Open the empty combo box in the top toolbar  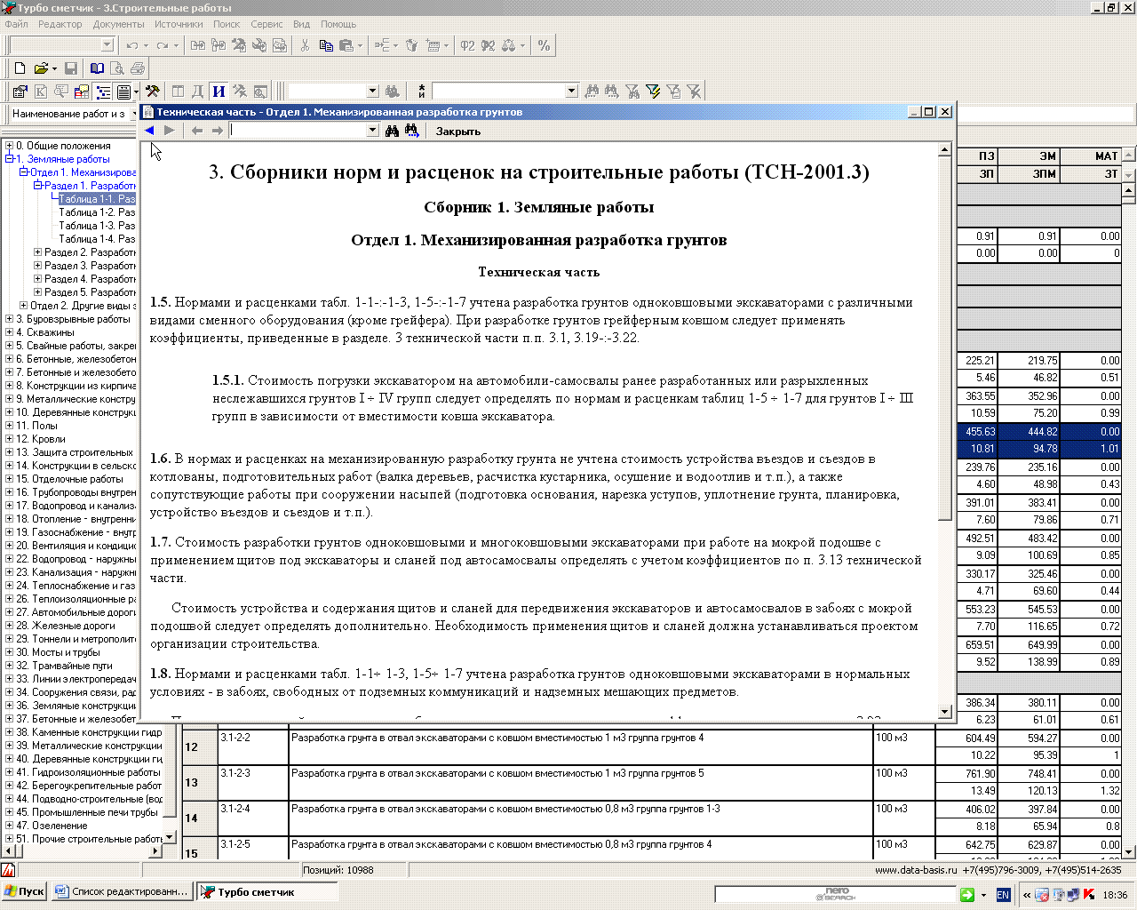pos(107,45)
